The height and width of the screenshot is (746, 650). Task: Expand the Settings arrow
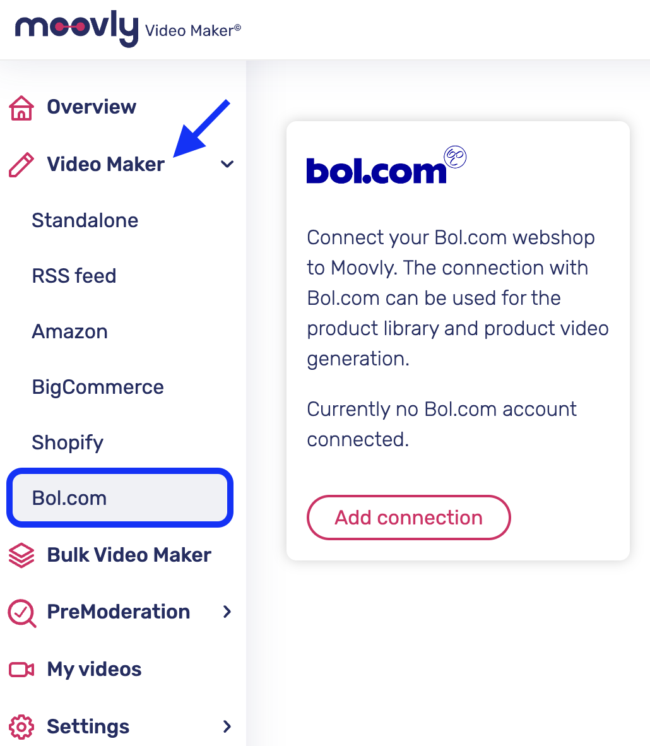[227, 726]
